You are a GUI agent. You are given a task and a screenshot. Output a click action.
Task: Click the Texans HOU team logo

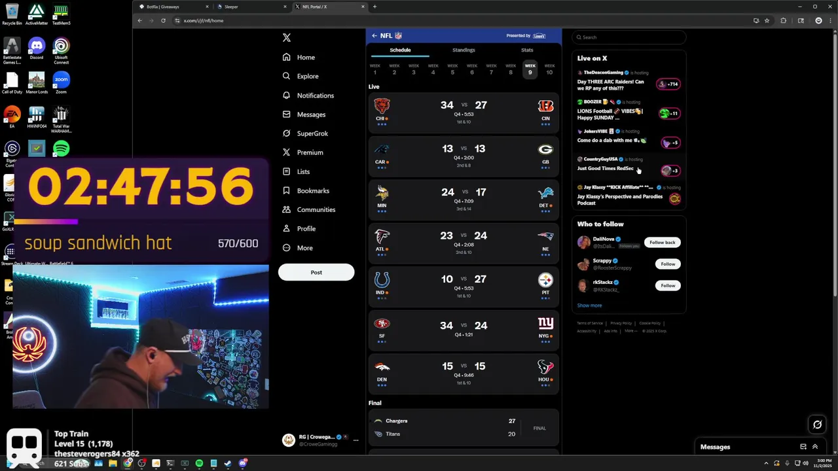click(x=545, y=367)
